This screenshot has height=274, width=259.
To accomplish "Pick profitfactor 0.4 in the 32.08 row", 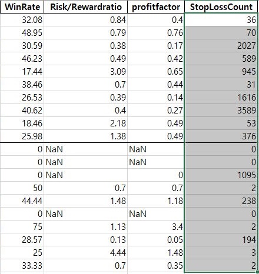I will [x=156, y=20].
